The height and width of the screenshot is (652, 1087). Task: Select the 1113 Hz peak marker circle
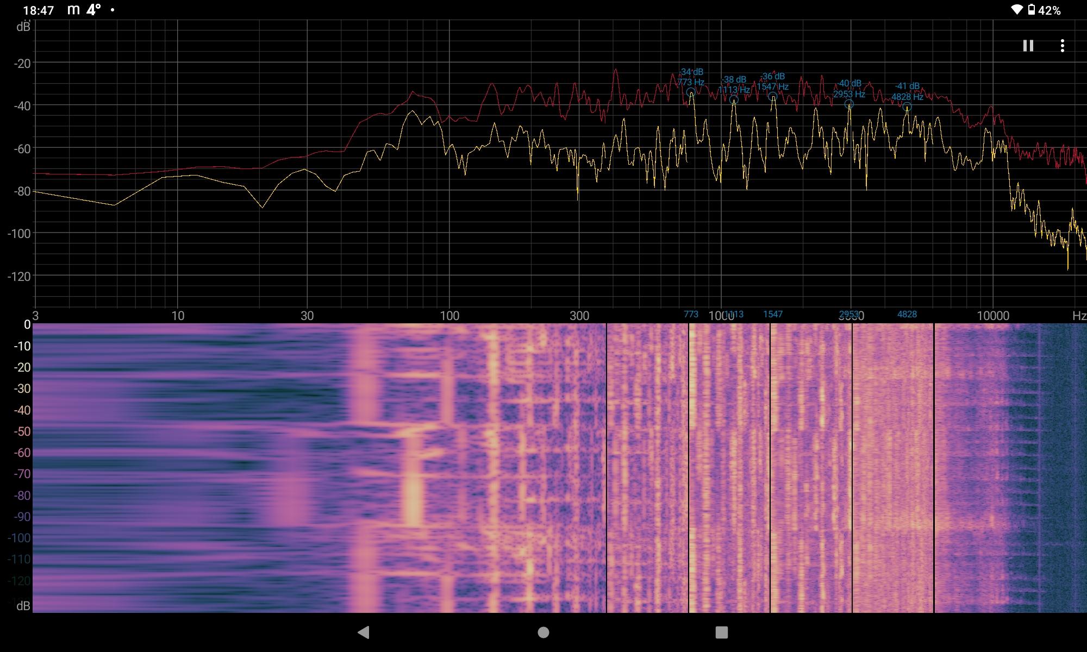[x=734, y=100]
